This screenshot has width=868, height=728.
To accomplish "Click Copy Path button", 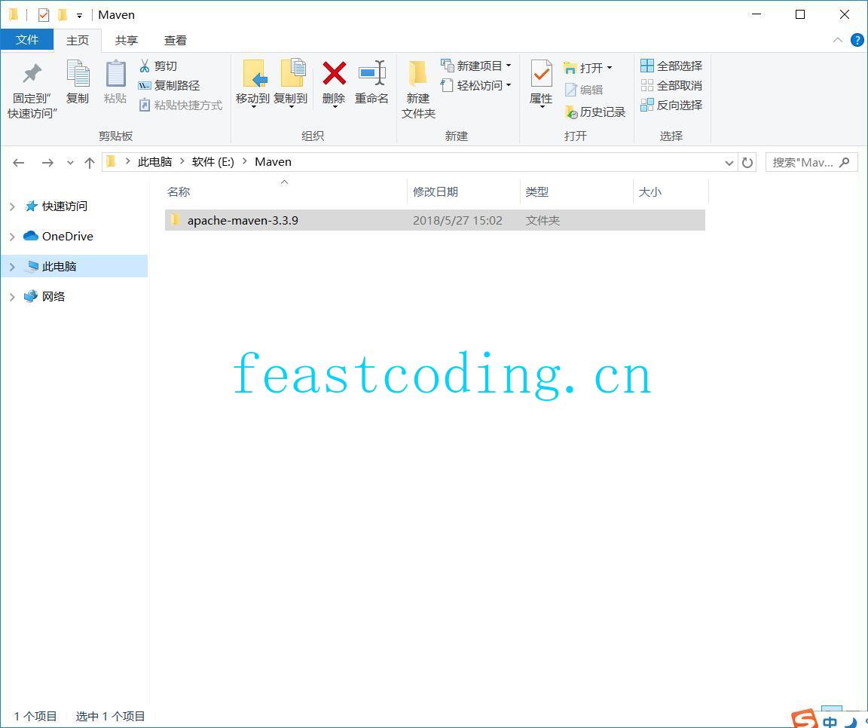I will pos(170,86).
